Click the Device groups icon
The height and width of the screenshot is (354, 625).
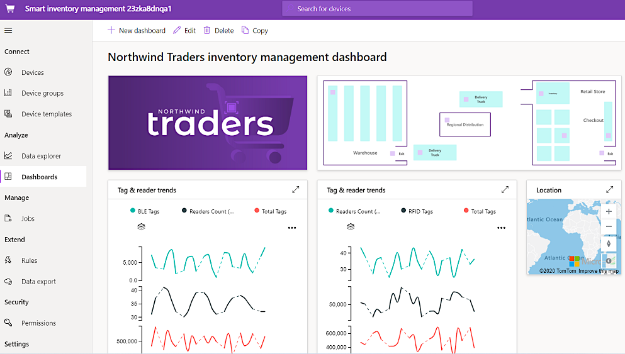point(8,93)
